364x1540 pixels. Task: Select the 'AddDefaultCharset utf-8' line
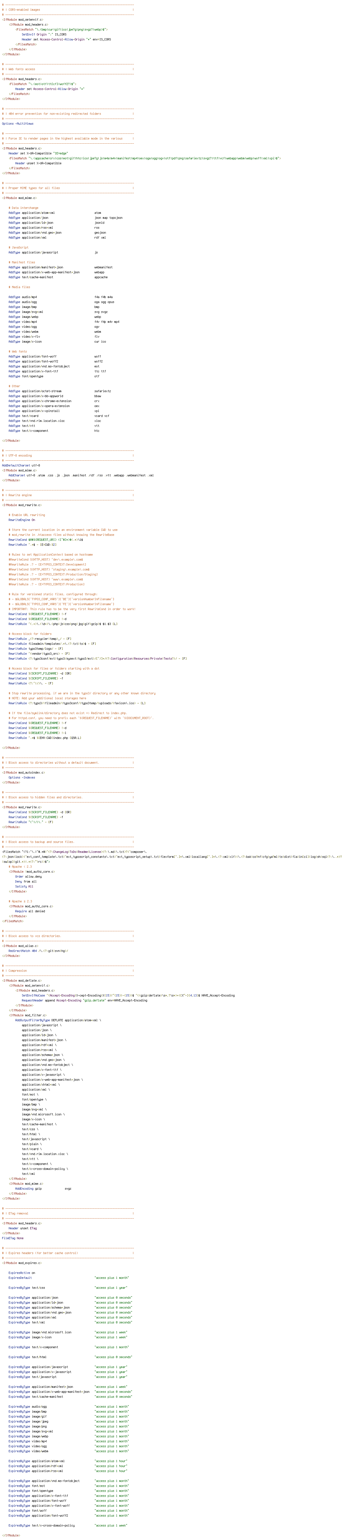click(21, 465)
